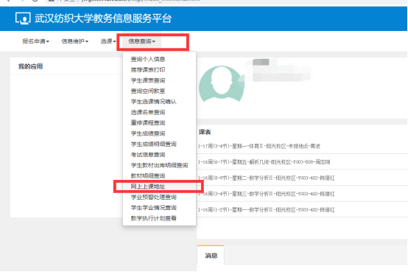Click the 体育II timetable entry
The height and width of the screenshot is (272, 408).
click(259, 146)
